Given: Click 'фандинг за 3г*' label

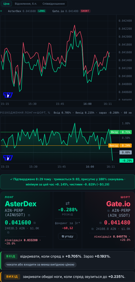Looking at the screenshot, I should tap(68, 223).
